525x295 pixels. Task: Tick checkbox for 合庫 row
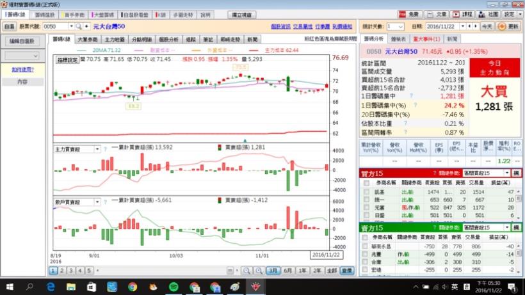click(365, 262)
